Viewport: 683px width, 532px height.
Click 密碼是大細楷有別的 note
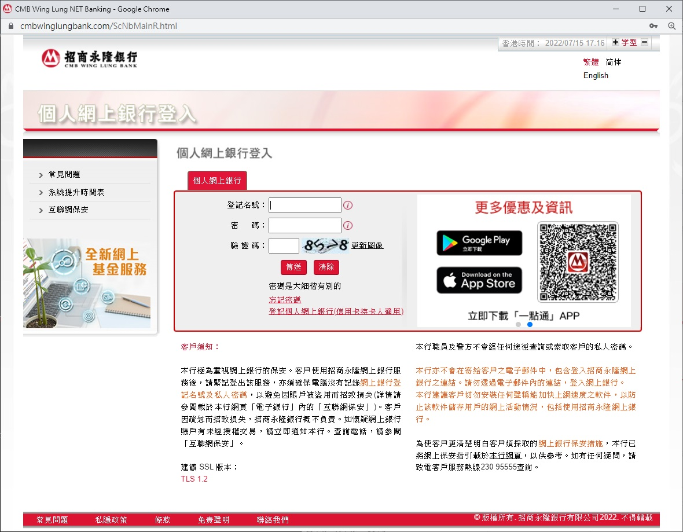(x=305, y=286)
